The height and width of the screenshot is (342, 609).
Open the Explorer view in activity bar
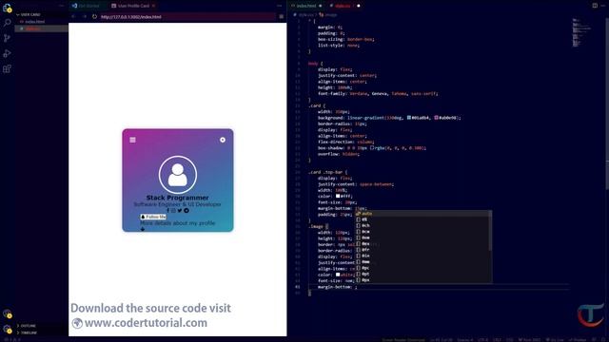point(7,8)
